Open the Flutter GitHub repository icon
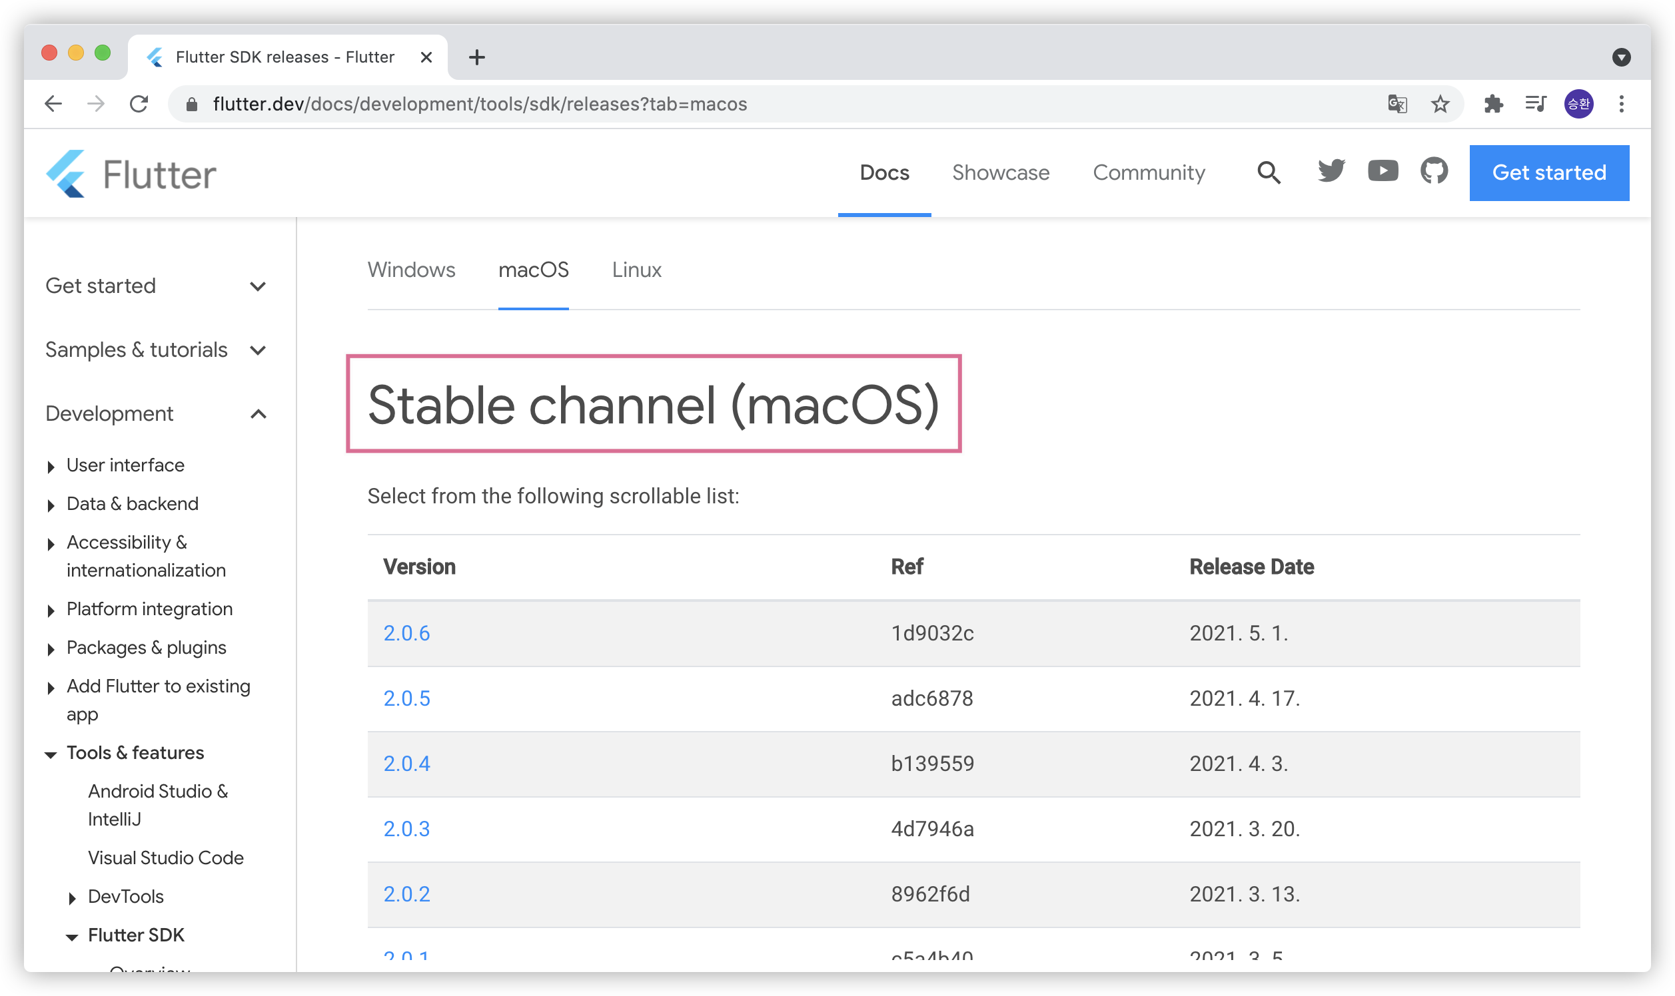Viewport: 1675px width, 996px height. coord(1434,172)
